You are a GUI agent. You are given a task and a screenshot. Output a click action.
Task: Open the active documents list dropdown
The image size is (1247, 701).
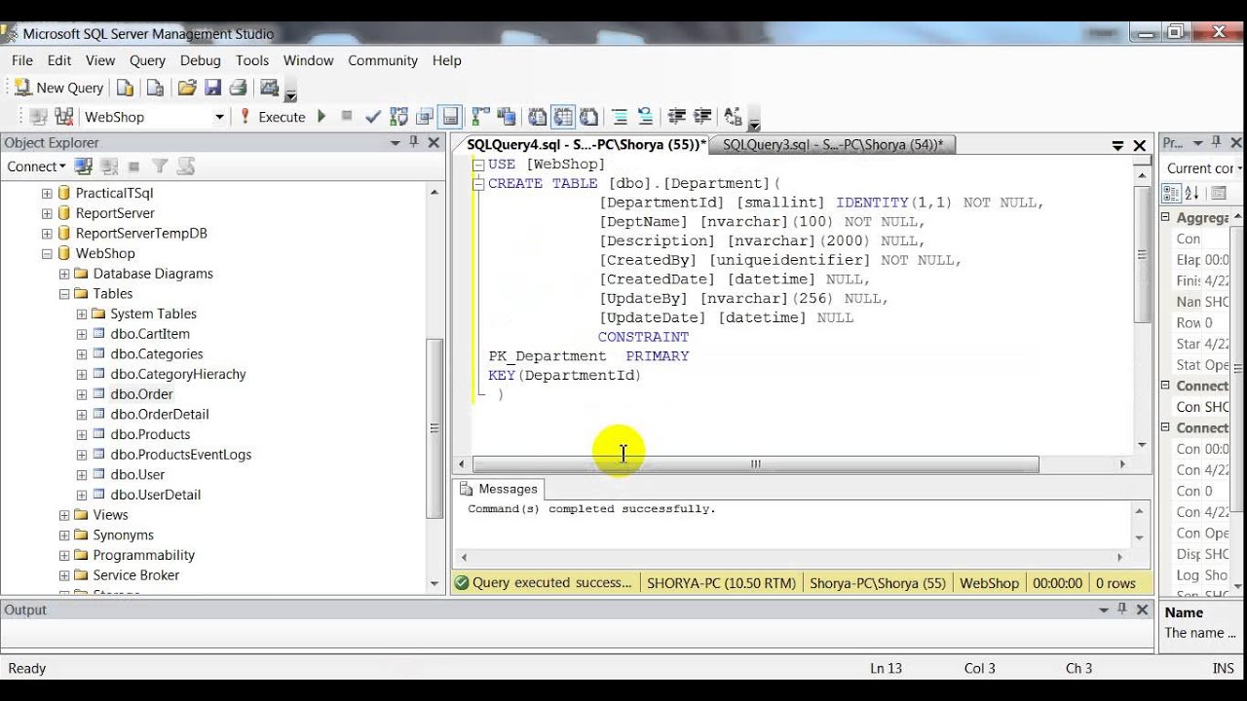pos(1117,145)
